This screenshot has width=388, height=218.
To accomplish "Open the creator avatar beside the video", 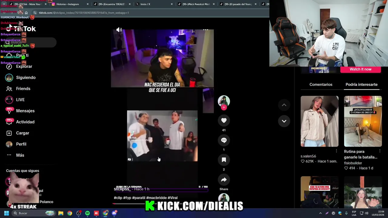I will click(x=224, y=101).
